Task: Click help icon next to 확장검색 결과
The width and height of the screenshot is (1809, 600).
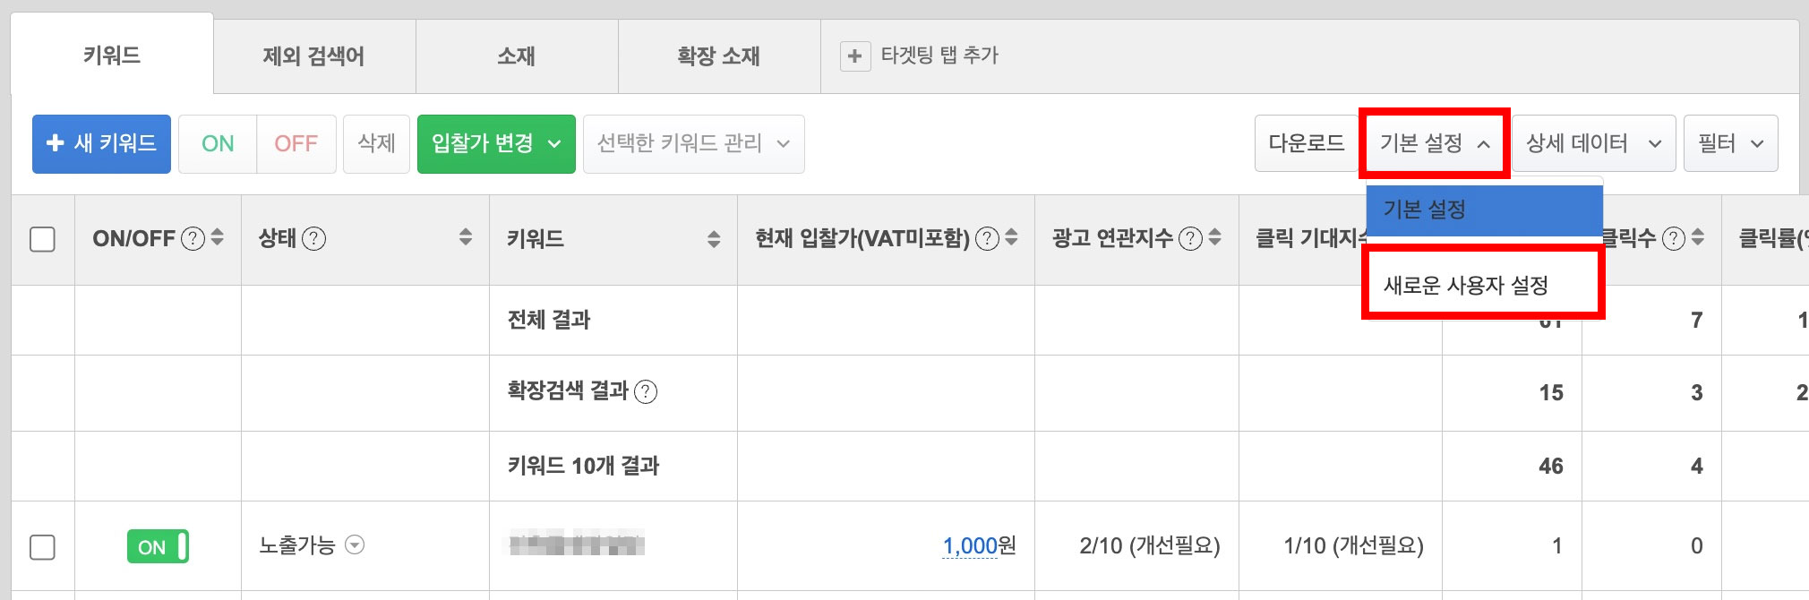Action: (646, 392)
